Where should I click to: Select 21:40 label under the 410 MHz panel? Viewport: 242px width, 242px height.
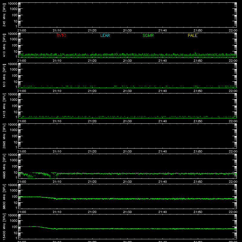coord(162,61)
